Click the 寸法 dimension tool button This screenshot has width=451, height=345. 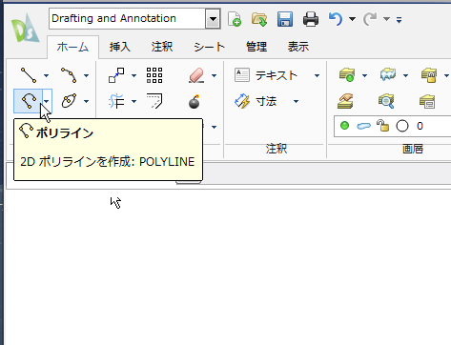pyautogui.click(x=256, y=101)
